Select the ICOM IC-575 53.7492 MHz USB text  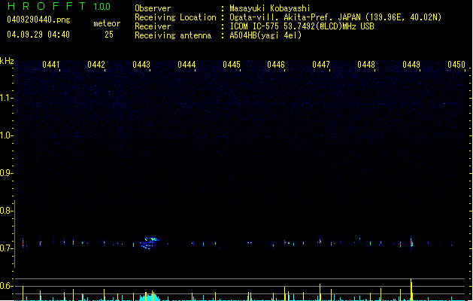tap(302, 26)
